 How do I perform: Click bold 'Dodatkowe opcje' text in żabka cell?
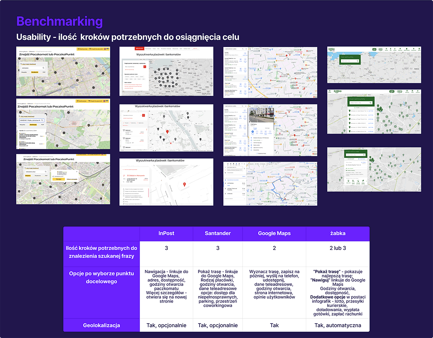[328, 297]
